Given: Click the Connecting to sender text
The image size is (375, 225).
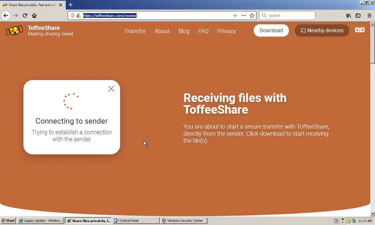Looking at the screenshot, I should (x=71, y=121).
